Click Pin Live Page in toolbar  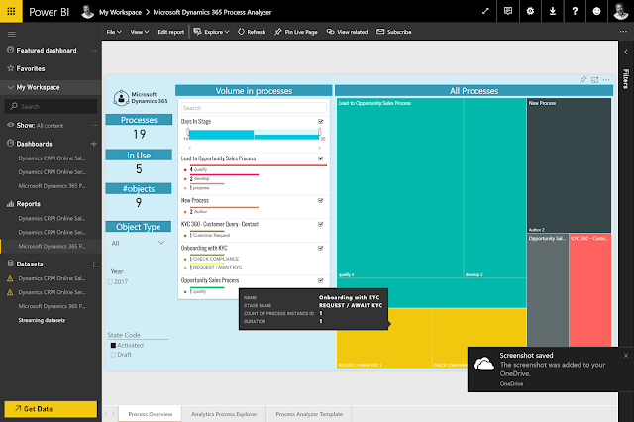(x=296, y=32)
